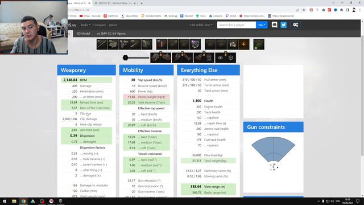This screenshot has height=205, width=364.
Task: Open the tanks.gg bookmark
Action: (171, 16)
